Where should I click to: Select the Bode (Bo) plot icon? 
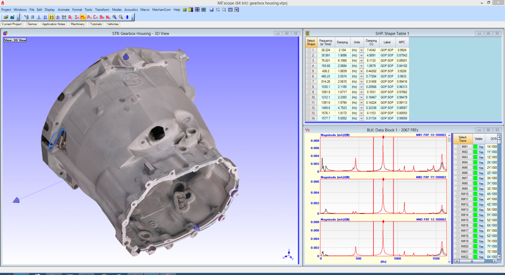[102, 17]
